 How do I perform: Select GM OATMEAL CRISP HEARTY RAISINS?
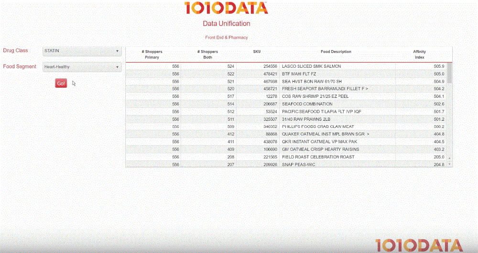click(286, 149)
